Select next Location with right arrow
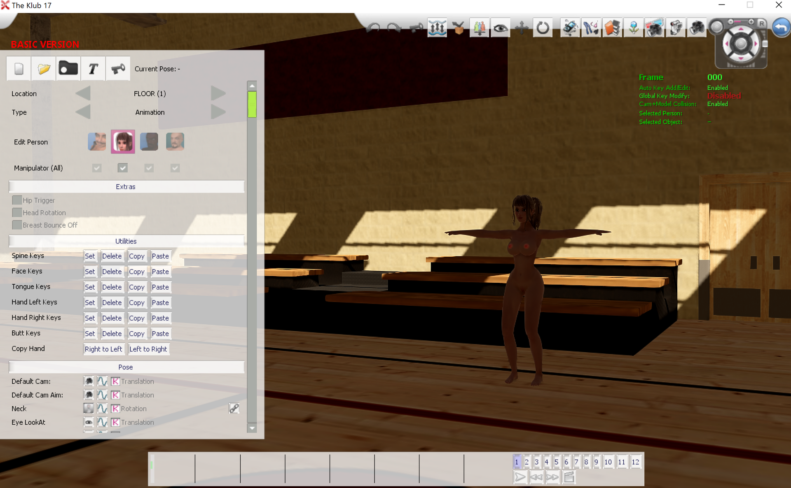 click(x=218, y=93)
